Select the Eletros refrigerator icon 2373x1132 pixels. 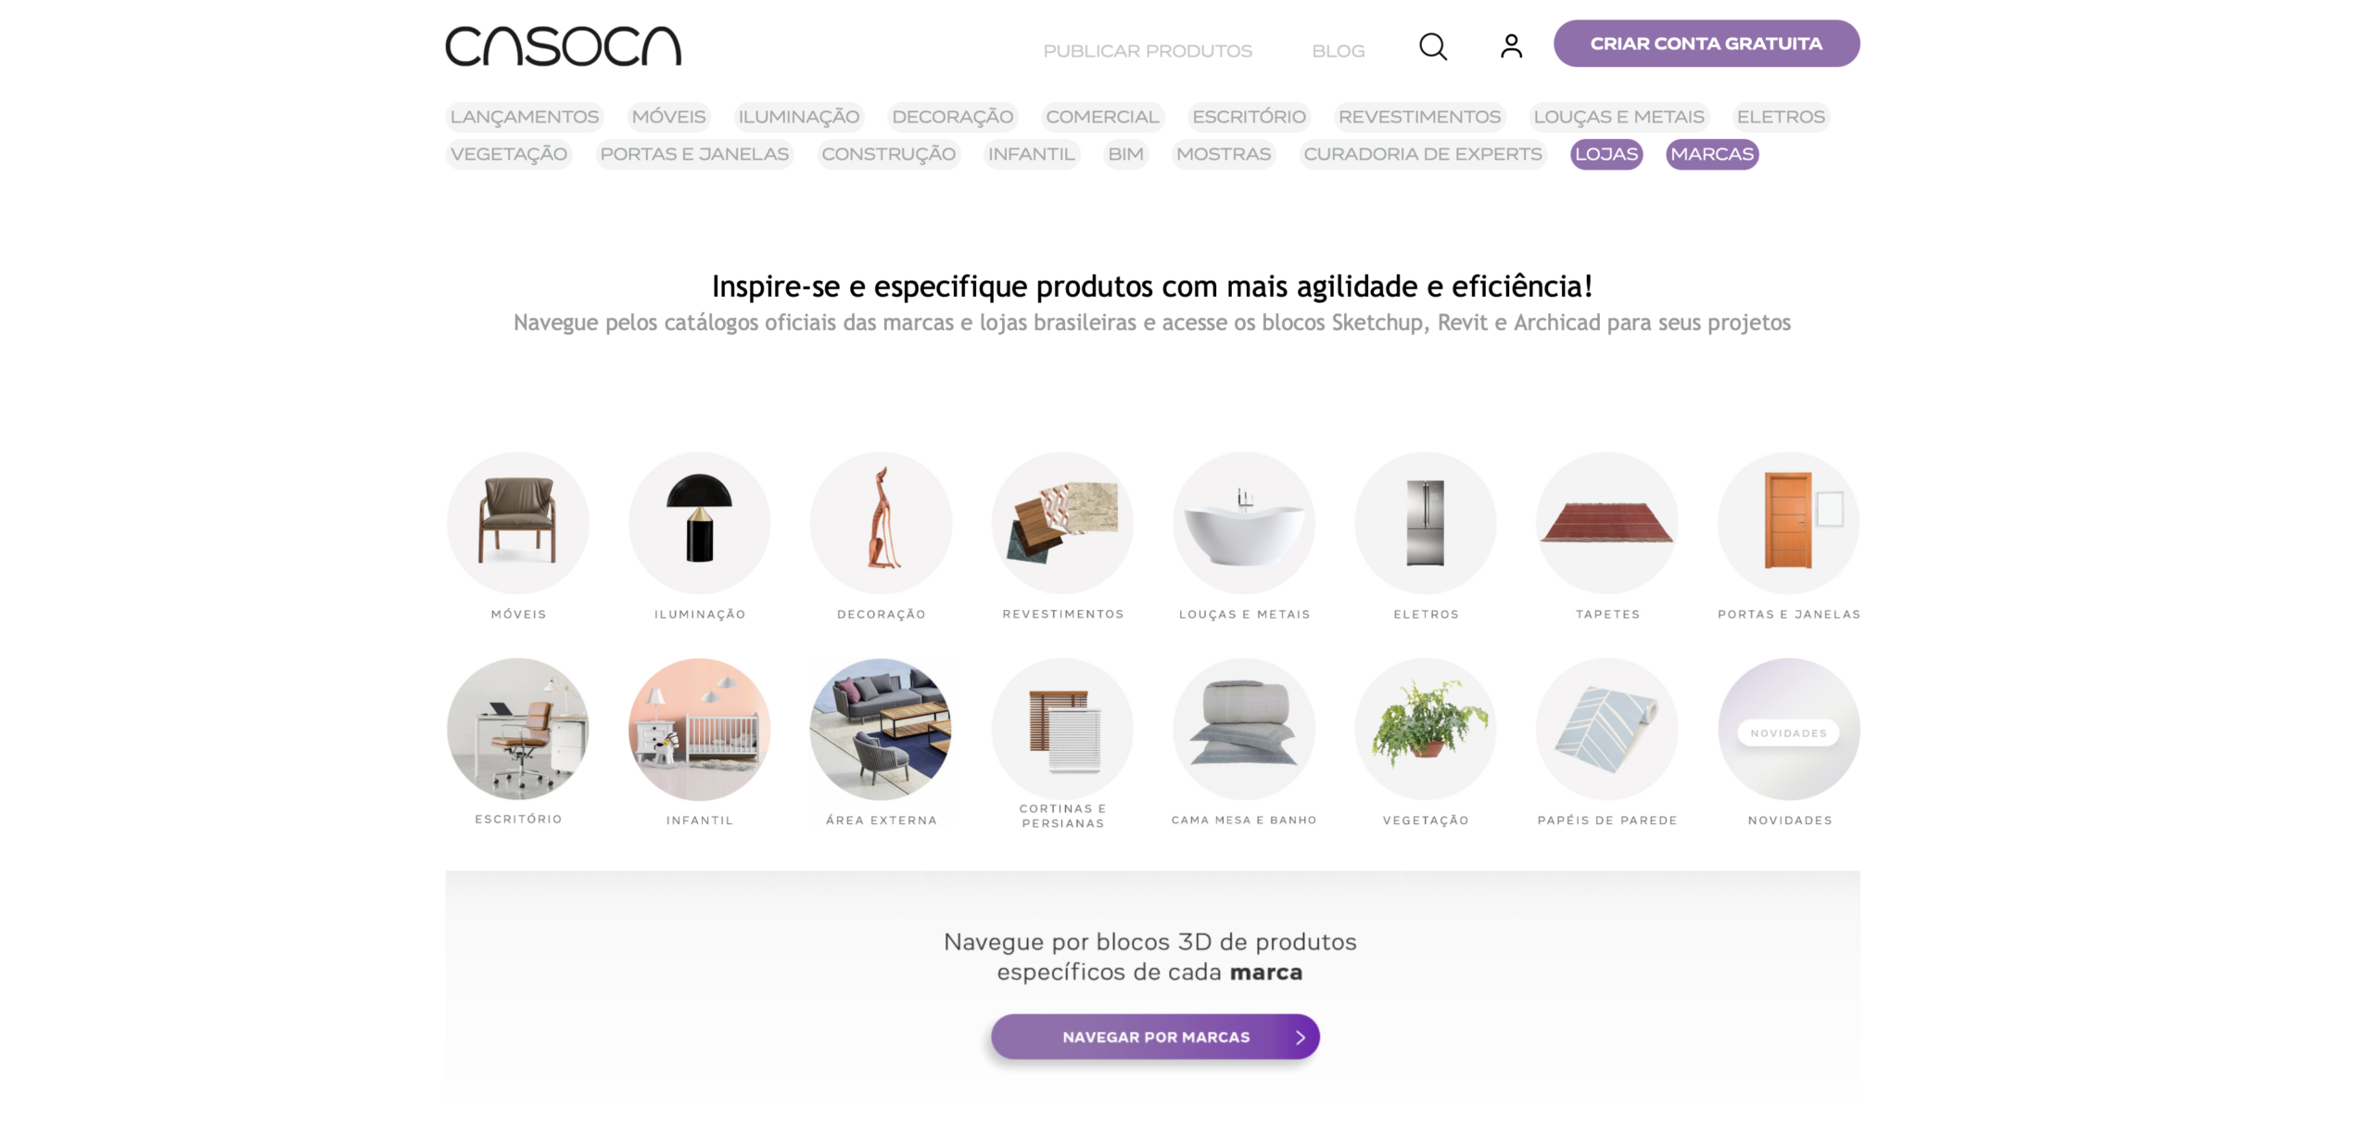1426,523
